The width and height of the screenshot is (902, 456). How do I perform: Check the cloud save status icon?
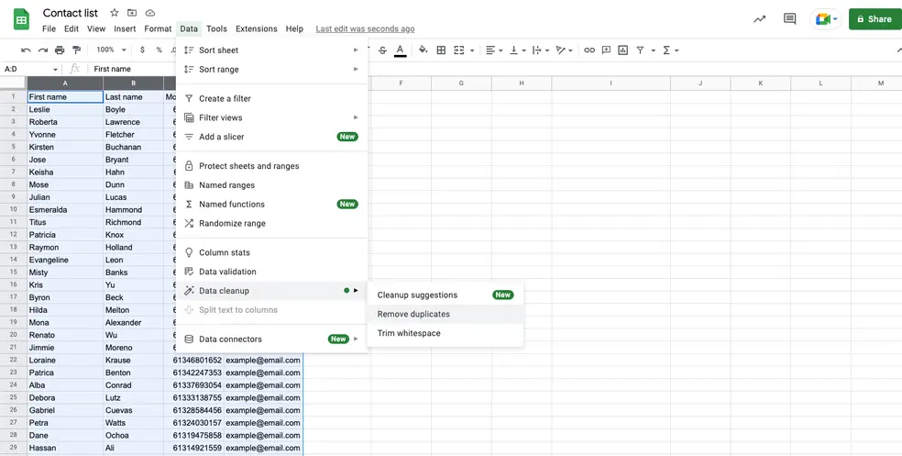click(x=150, y=13)
